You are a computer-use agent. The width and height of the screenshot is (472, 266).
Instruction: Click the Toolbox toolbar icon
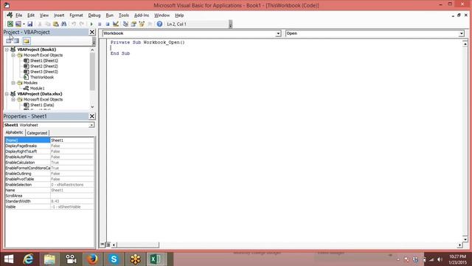pyautogui.click(x=150, y=24)
